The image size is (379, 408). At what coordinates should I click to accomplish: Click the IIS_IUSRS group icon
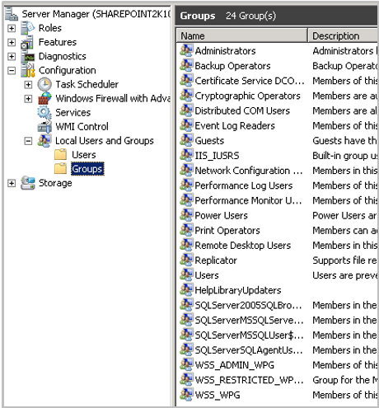click(x=186, y=156)
